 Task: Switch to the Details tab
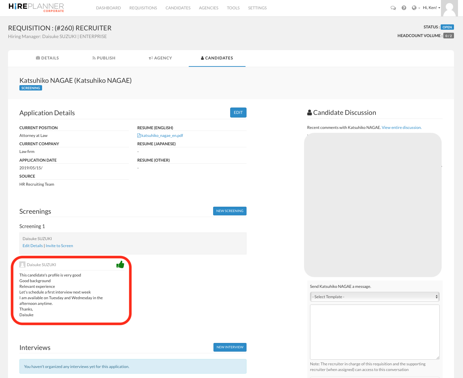[47, 58]
